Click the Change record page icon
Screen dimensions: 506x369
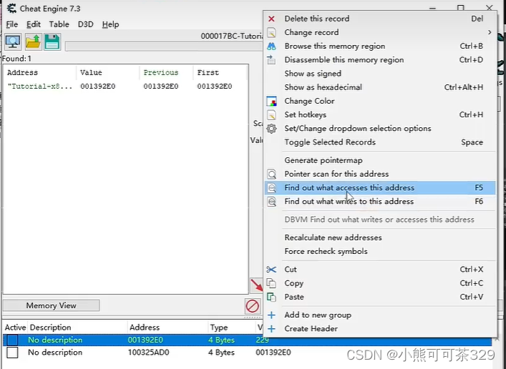click(271, 33)
